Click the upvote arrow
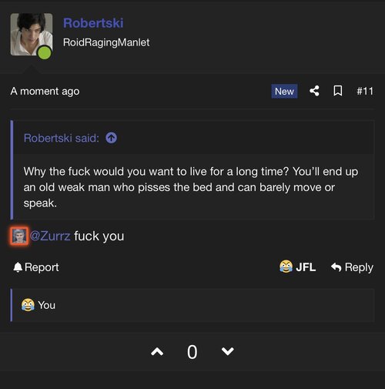The image size is (385, 389). point(157,351)
